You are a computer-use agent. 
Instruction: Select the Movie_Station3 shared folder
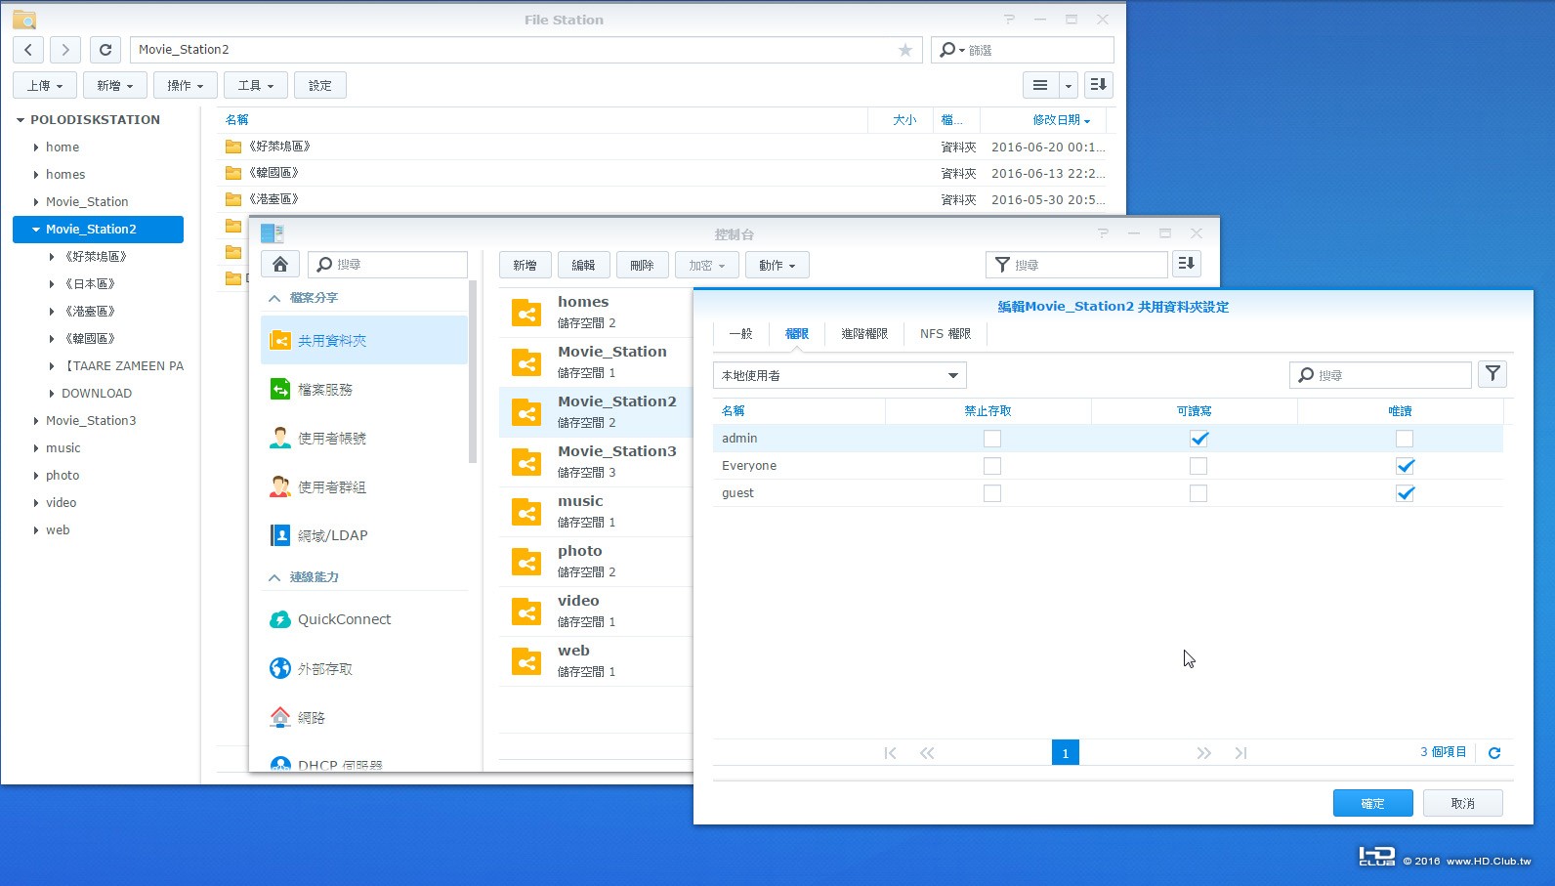click(596, 461)
